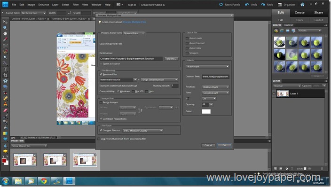Select the Spot Healing bandage tool
The height and width of the screenshot is (187, 331).
point(5,98)
